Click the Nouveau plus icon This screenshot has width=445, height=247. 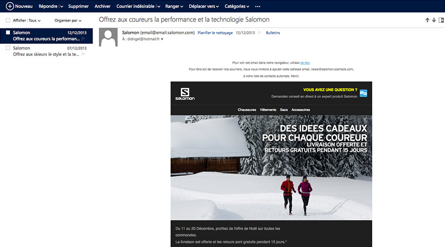10,6
